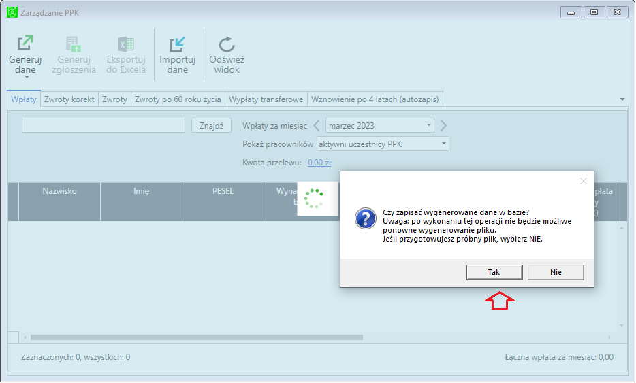
Task: Open Wznowienie po 4 latach (autozapis) tab
Action: click(375, 99)
